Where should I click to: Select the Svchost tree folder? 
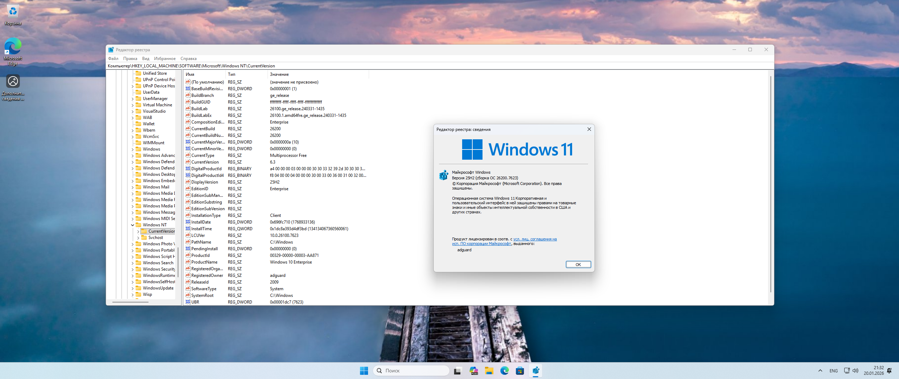156,238
